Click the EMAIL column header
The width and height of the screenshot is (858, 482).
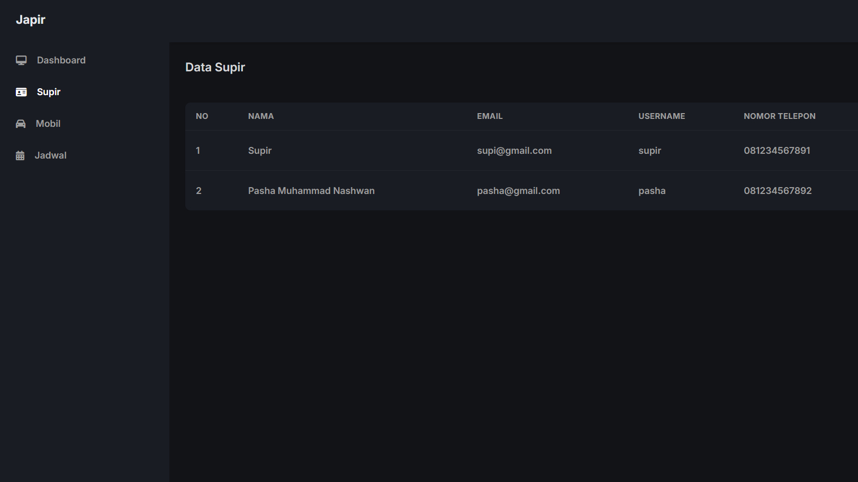coord(490,116)
